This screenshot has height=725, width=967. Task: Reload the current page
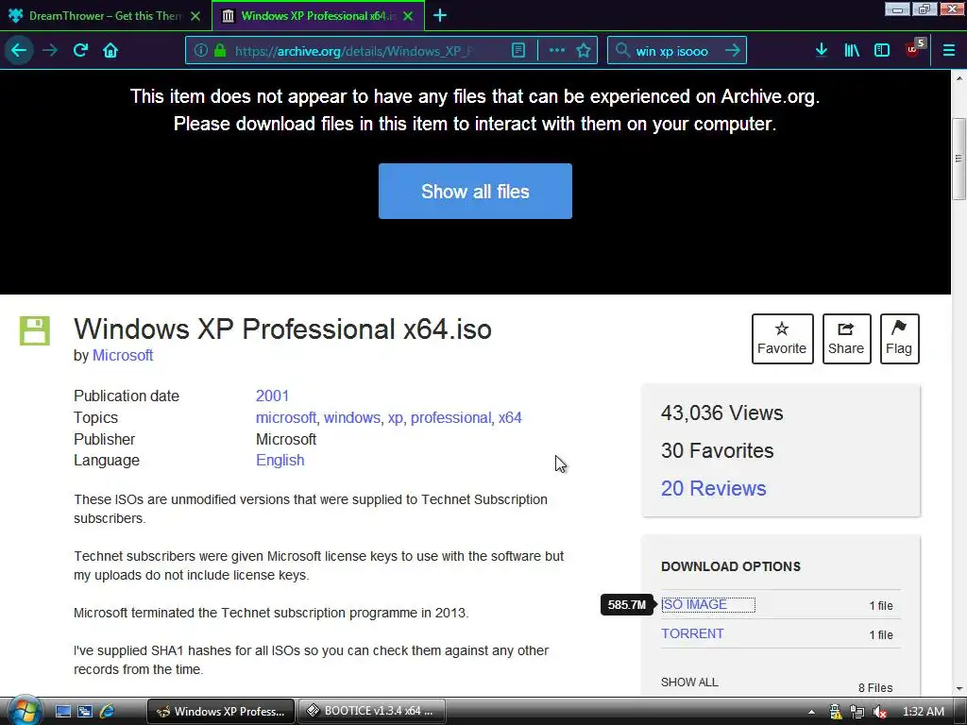click(x=81, y=51)
